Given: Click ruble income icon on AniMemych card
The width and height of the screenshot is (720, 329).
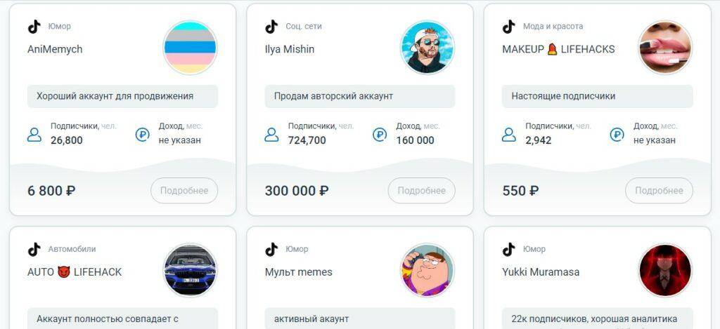Looking at the screenshot, I should click(142, 135).
